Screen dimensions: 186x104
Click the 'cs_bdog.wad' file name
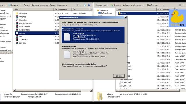click(x=126, y=83)
